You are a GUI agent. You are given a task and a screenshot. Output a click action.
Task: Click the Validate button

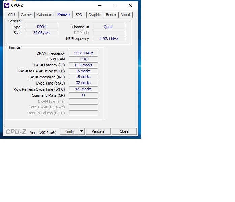click(98, 131)
